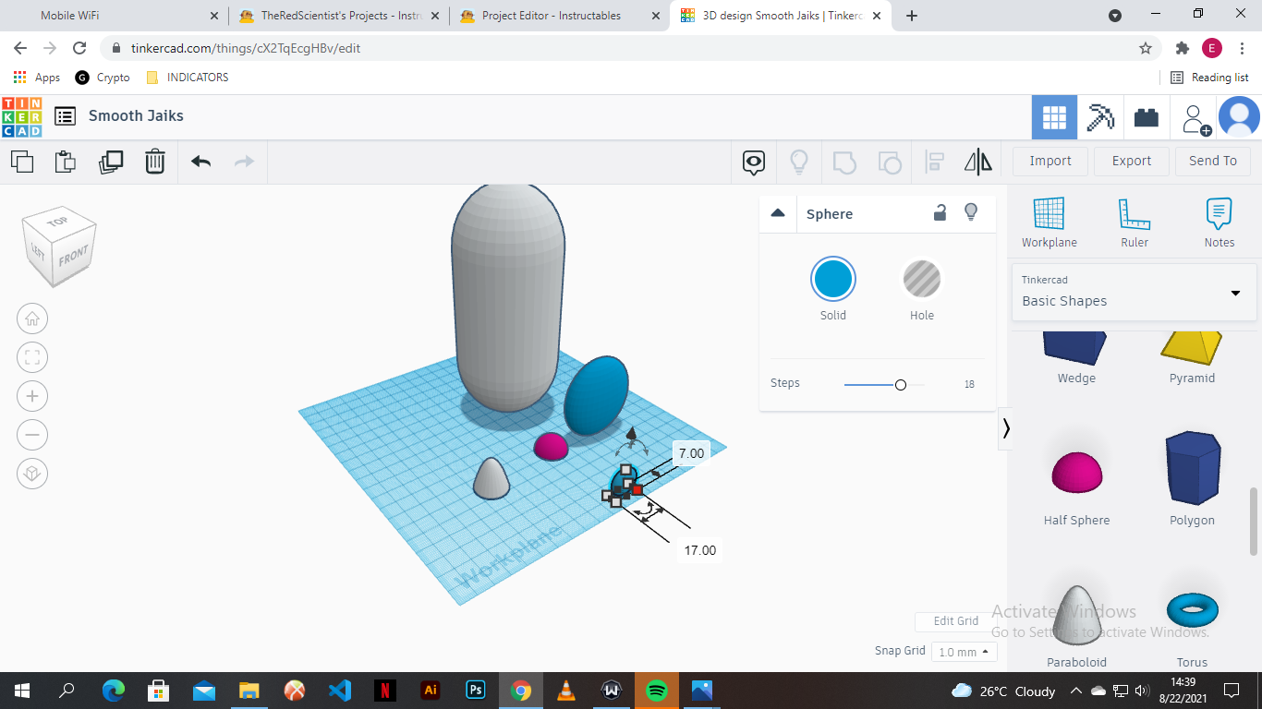Select the Copy icon in the toolbar
This screenshot has width=1262, height=709.
(22, 161)
